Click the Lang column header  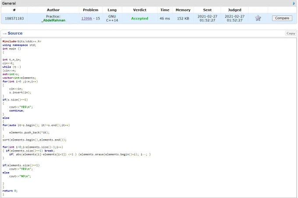pyautogui.click(x=112, y=10)
